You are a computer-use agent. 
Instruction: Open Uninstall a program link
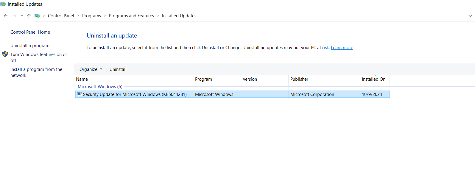[30, 46]
